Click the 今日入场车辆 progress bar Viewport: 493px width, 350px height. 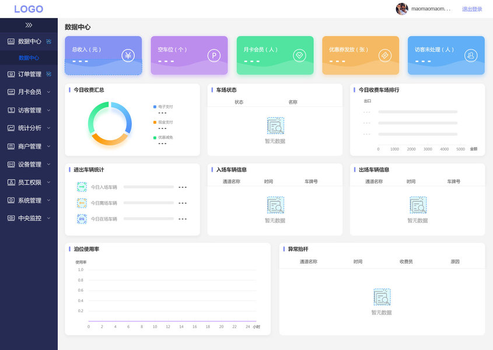148,187
